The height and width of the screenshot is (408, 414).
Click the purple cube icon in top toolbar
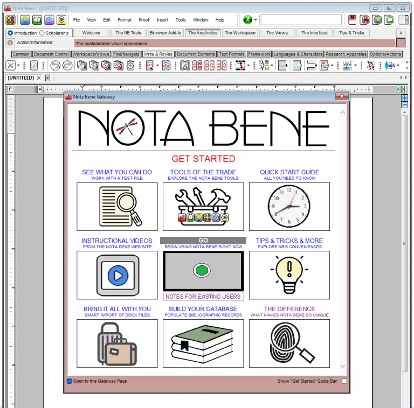click(49, 20)
